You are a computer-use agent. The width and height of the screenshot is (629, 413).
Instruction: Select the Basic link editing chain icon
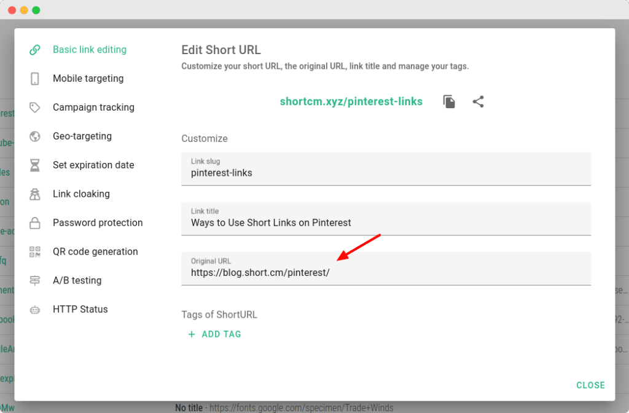[34, 49]
